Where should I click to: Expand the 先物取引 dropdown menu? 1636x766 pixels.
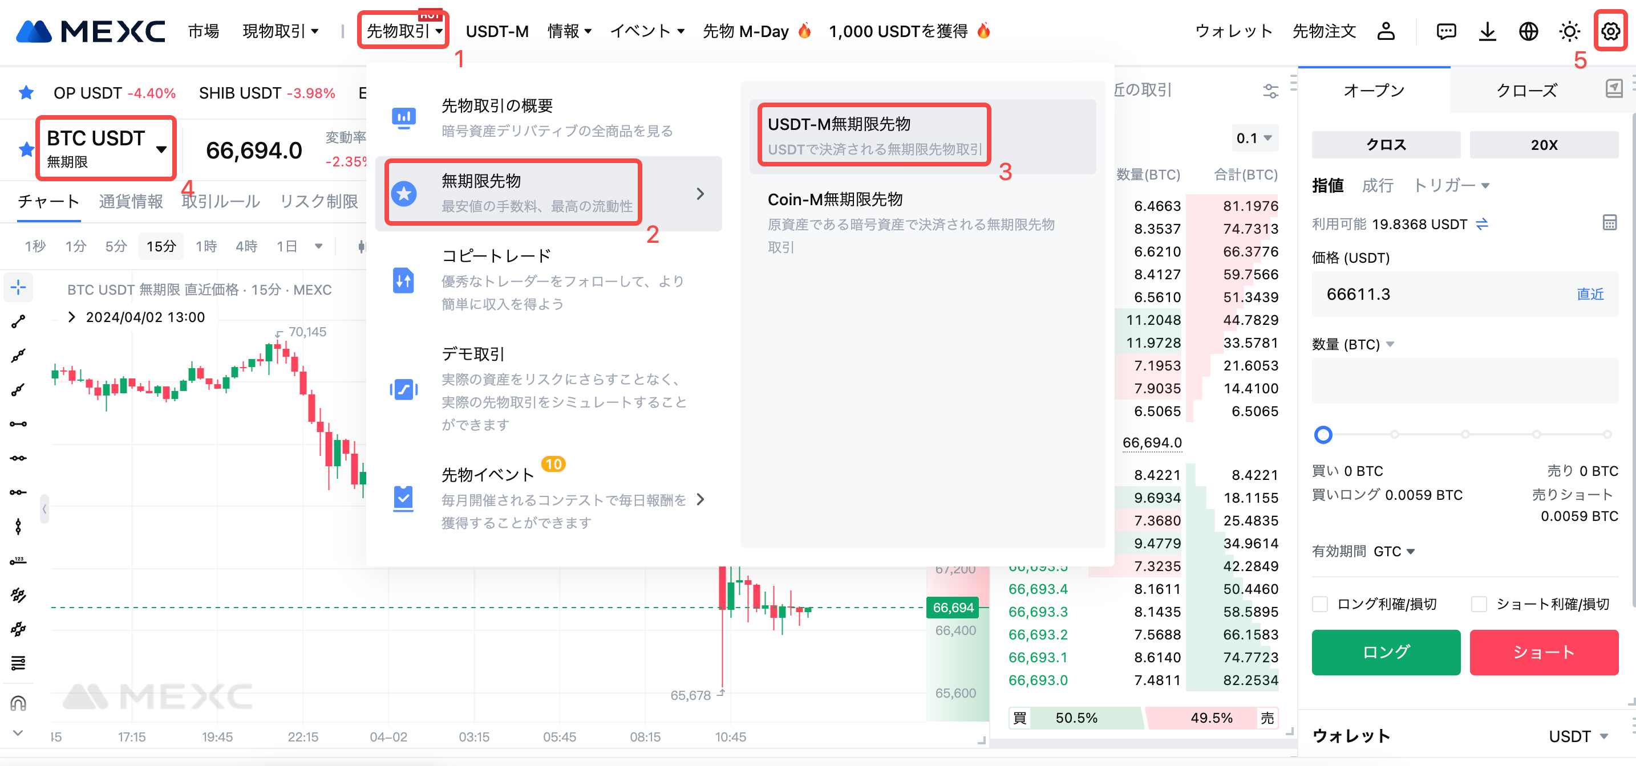coord(404,30)
